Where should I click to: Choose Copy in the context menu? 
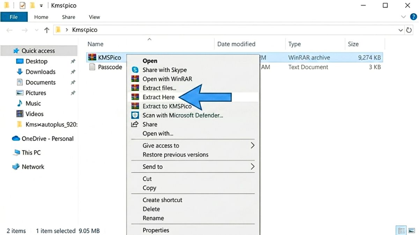click(149, 188)
